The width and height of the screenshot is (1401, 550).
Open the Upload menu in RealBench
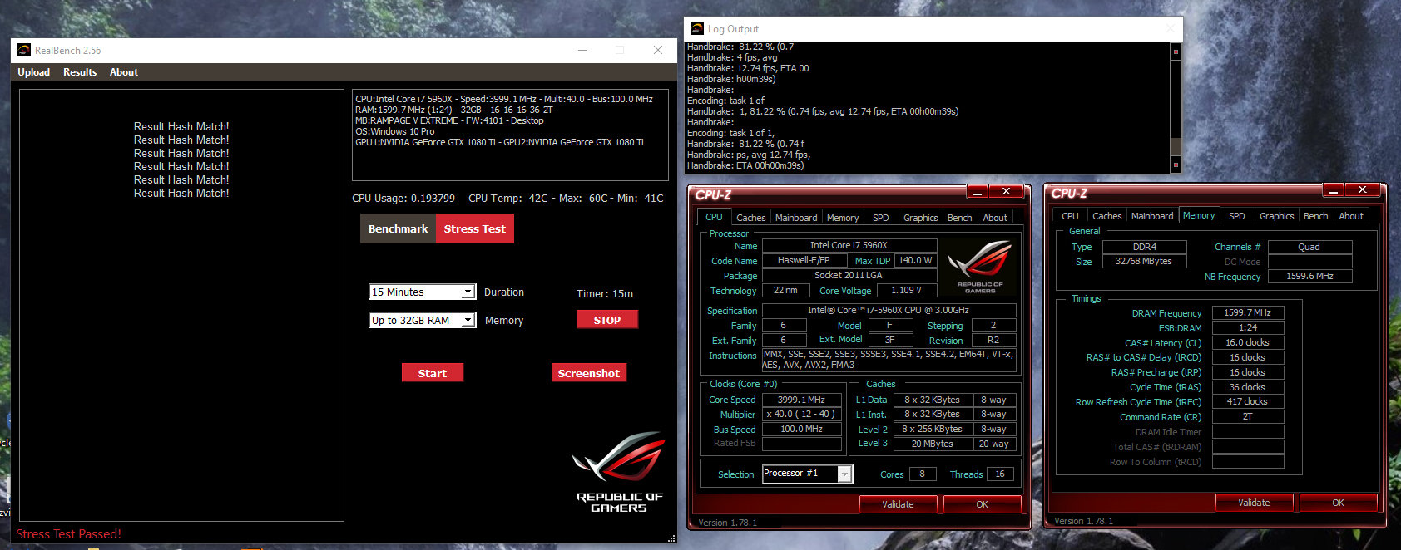click(x=34, y=72)
